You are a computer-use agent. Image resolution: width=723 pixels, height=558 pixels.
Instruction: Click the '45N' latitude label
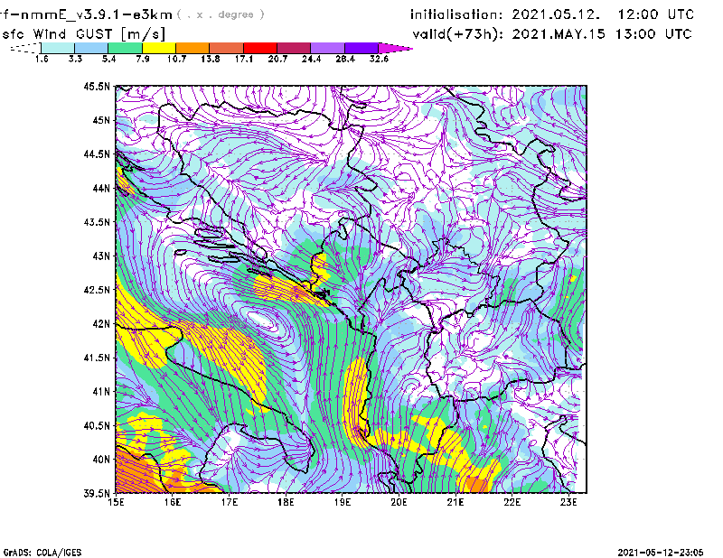tap(101, 120)
